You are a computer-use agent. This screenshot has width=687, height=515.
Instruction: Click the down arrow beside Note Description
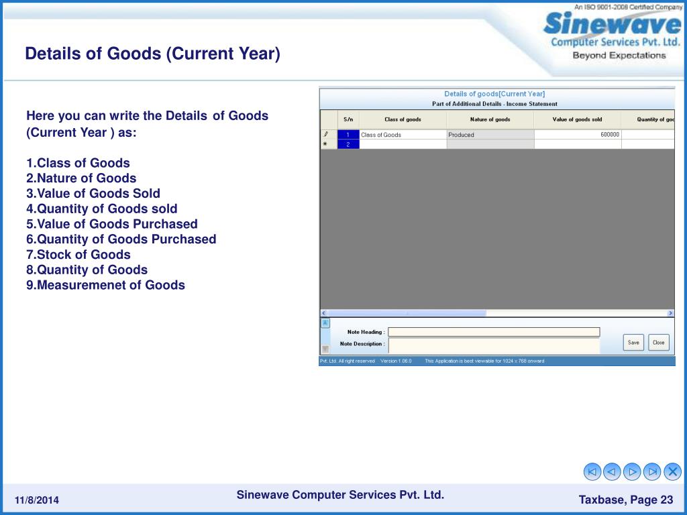click(x=325, y=349)
